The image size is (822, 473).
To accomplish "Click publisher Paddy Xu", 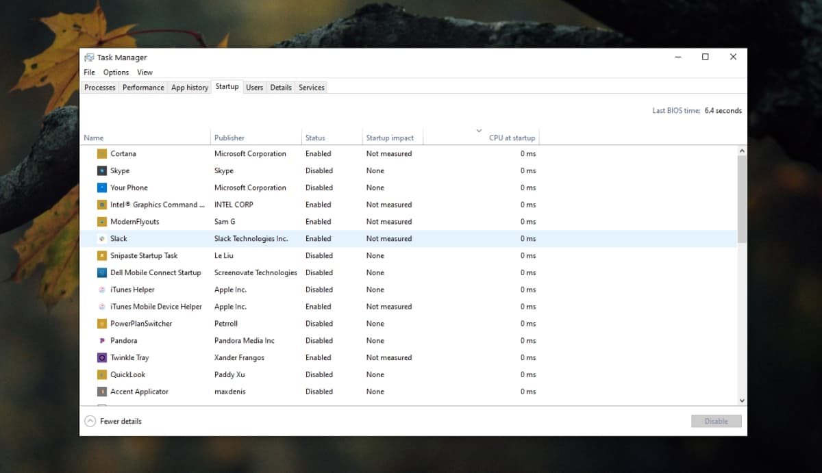I will point(229,374).
